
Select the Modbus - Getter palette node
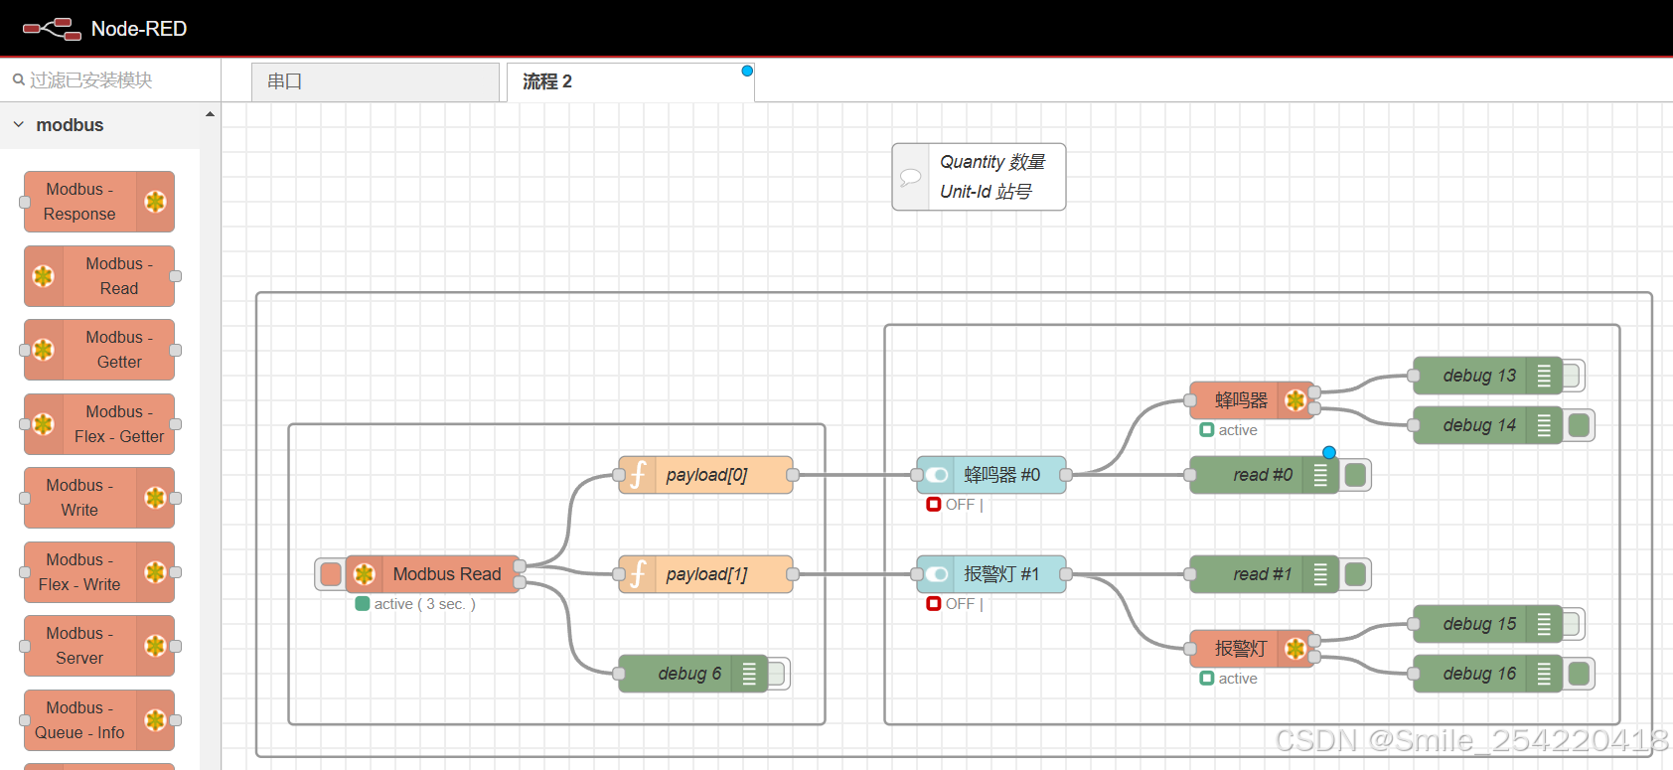(99, 350)
